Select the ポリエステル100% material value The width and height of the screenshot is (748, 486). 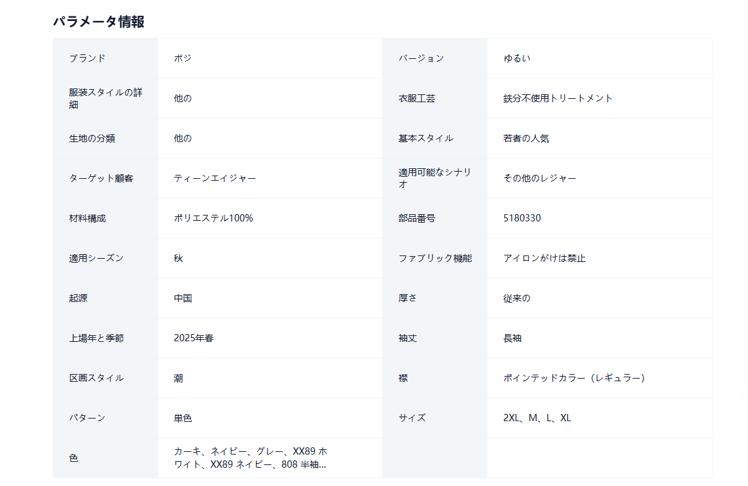pos(213,218)
